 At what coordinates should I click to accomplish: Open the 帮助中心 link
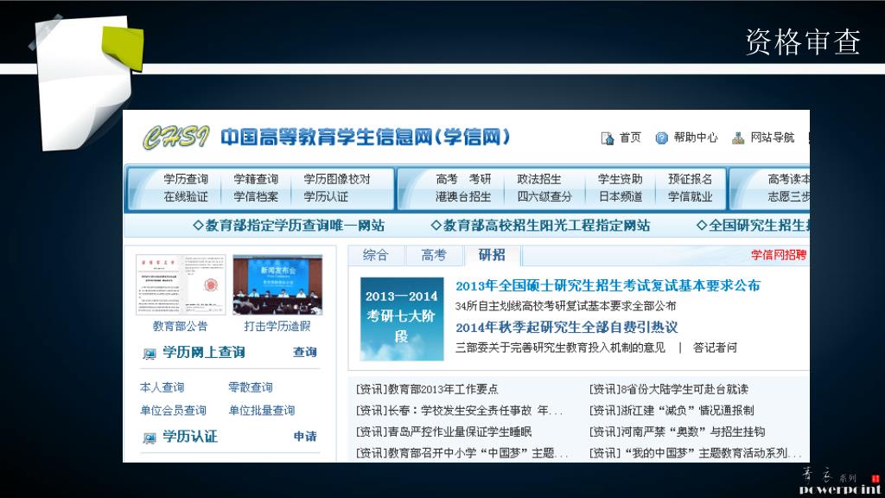coord(696,137)
